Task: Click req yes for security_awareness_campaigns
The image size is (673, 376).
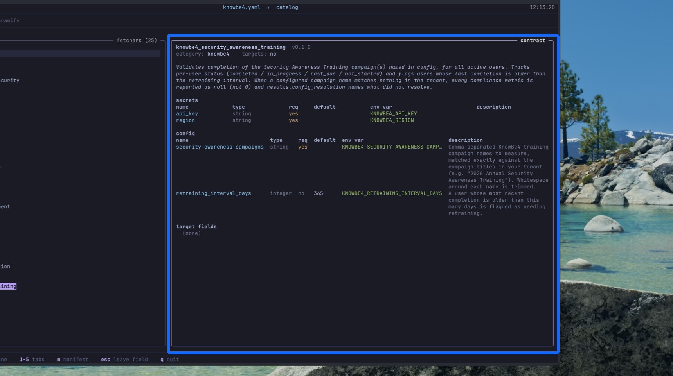Action: click(x=302, y=147)
